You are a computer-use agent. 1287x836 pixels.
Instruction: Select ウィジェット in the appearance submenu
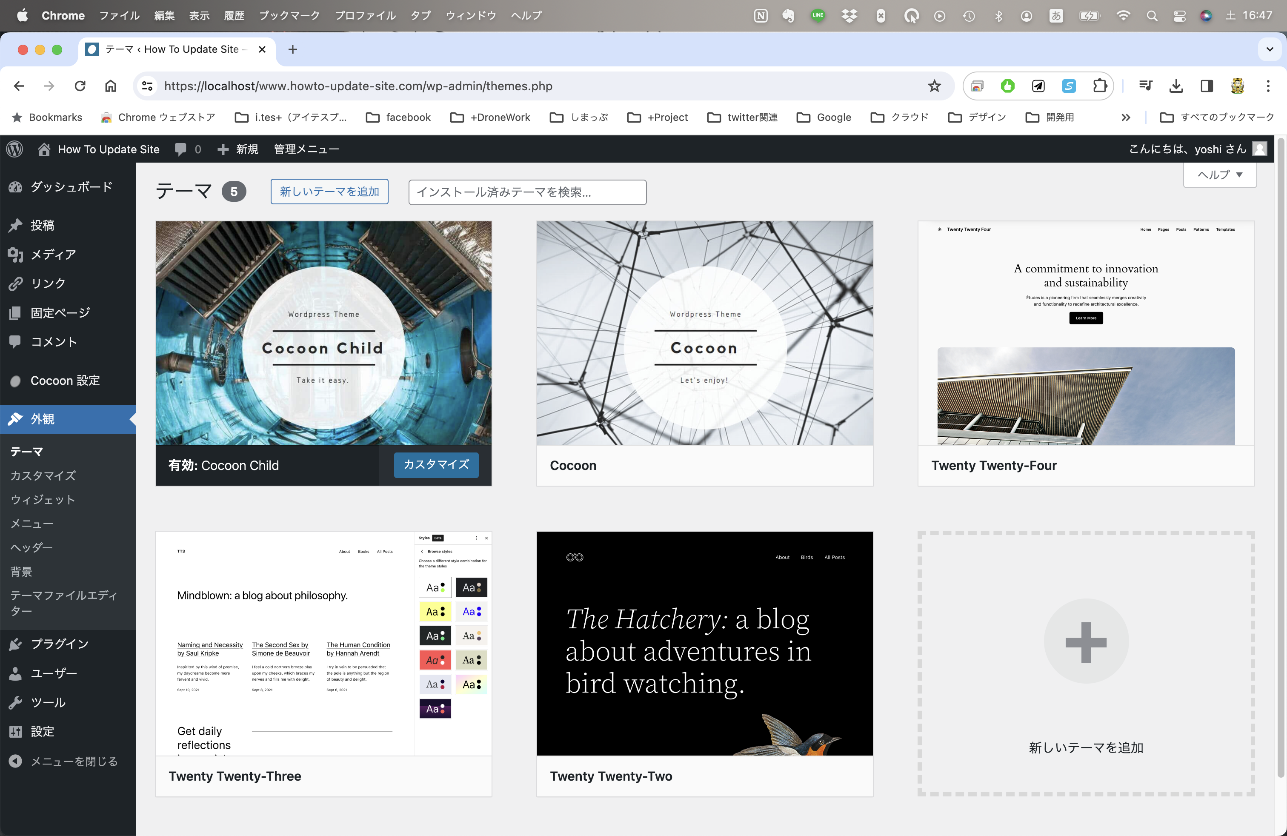pyautogui.click(x=43, y=500)
